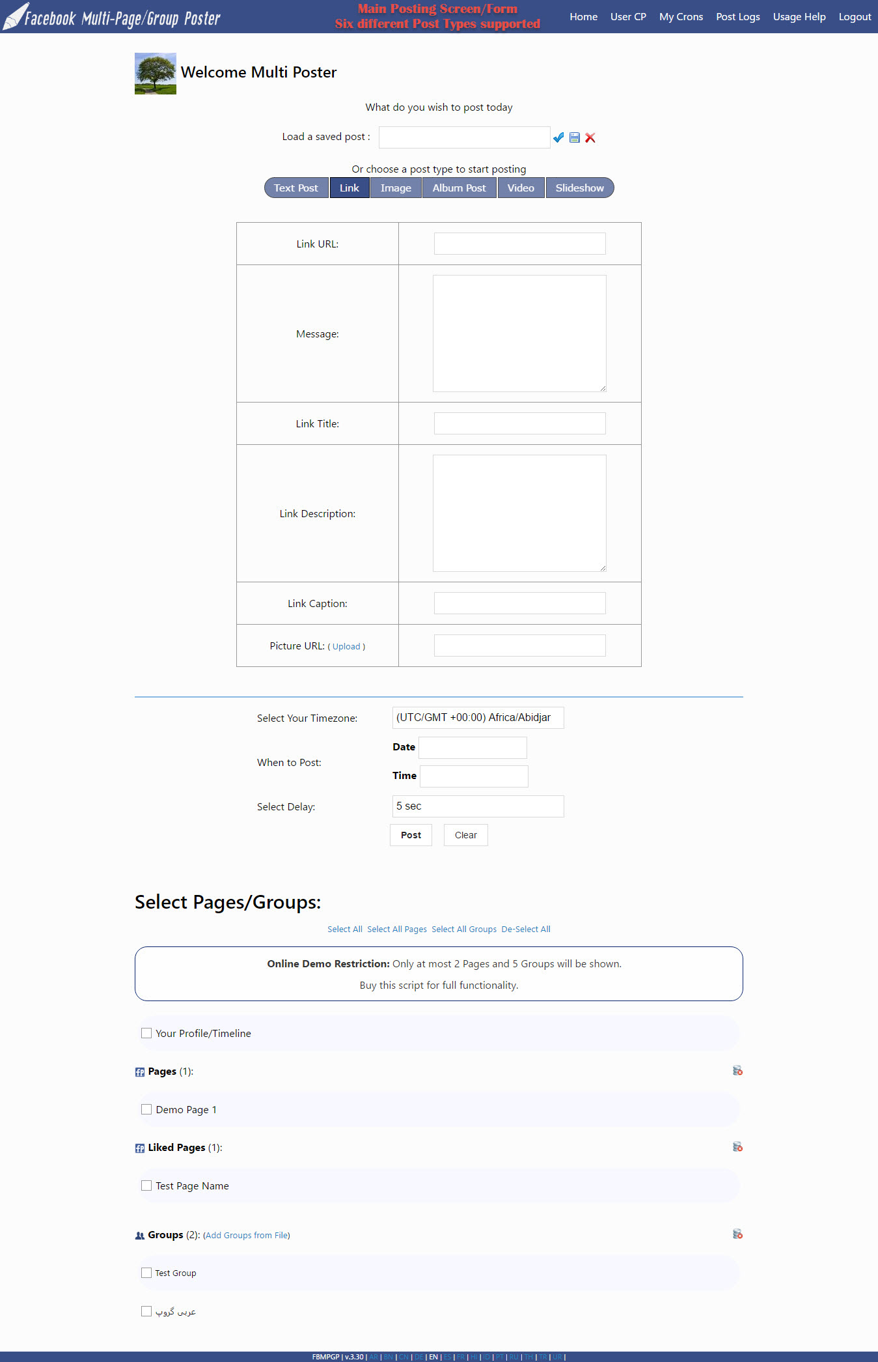Click the feather logo in the header
This screenshot has width=878, height=1362.
pyautogui.click(x=16, y=16)
